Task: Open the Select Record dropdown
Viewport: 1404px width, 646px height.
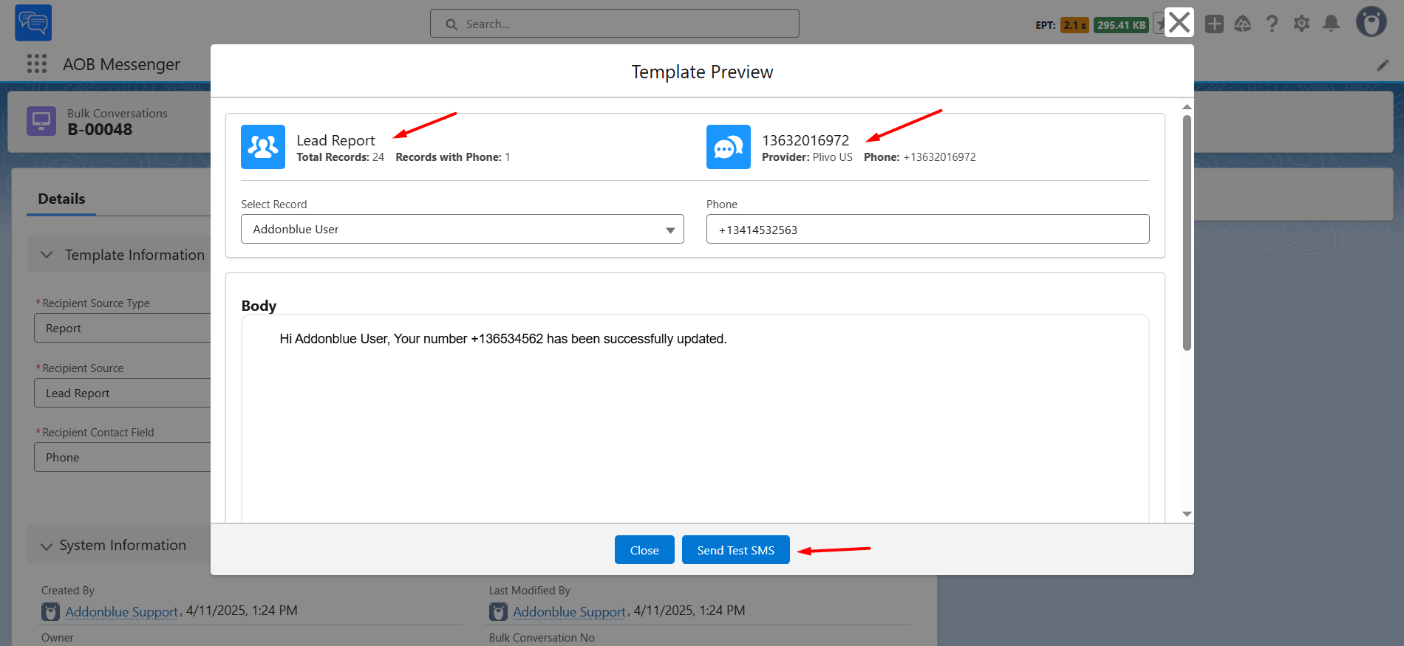Action: click(x=463, y=229)
